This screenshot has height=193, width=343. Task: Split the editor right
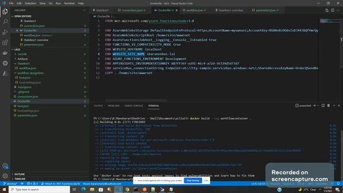pos(332,10)
